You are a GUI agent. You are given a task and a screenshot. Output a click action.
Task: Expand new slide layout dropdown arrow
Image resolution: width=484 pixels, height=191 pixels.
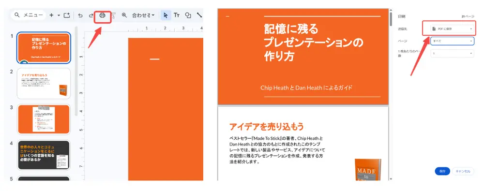[x=59, y=15]
